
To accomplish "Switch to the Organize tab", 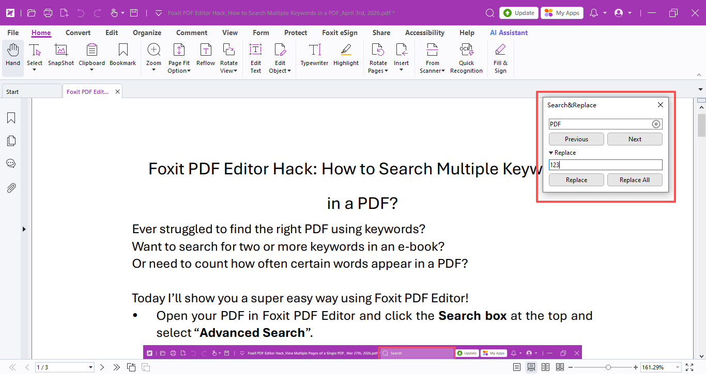I will (147, 32).
